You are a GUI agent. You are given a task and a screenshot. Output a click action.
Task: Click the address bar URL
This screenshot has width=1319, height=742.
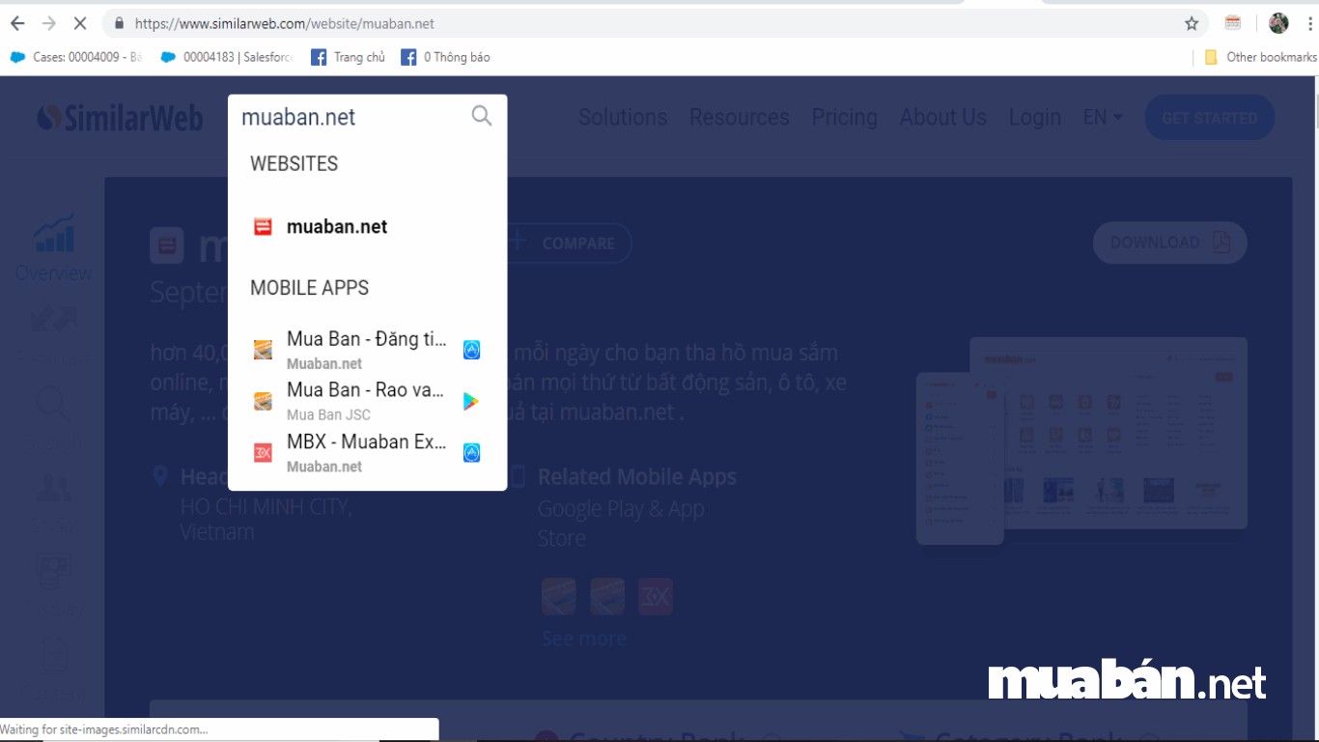[284, 23]
